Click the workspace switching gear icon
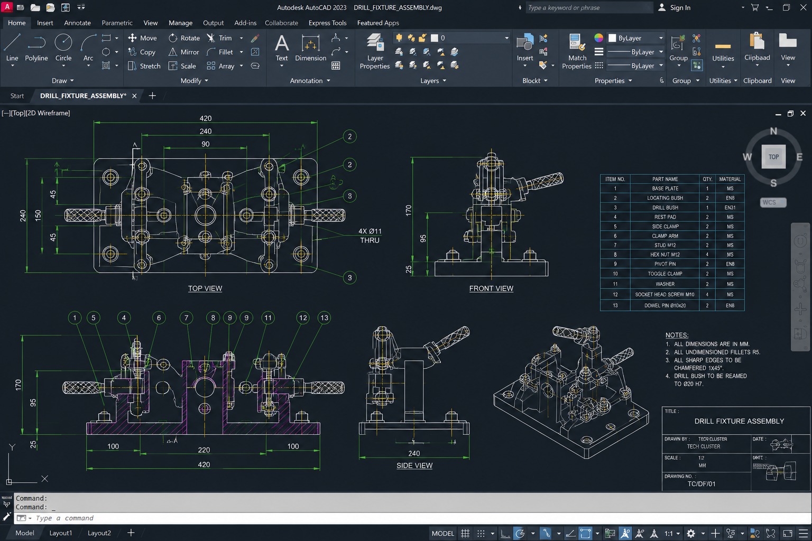This screenshot has height=541, width=812. (x=690, y=533)
